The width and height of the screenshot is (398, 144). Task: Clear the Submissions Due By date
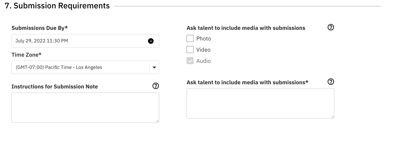[151, 41]
